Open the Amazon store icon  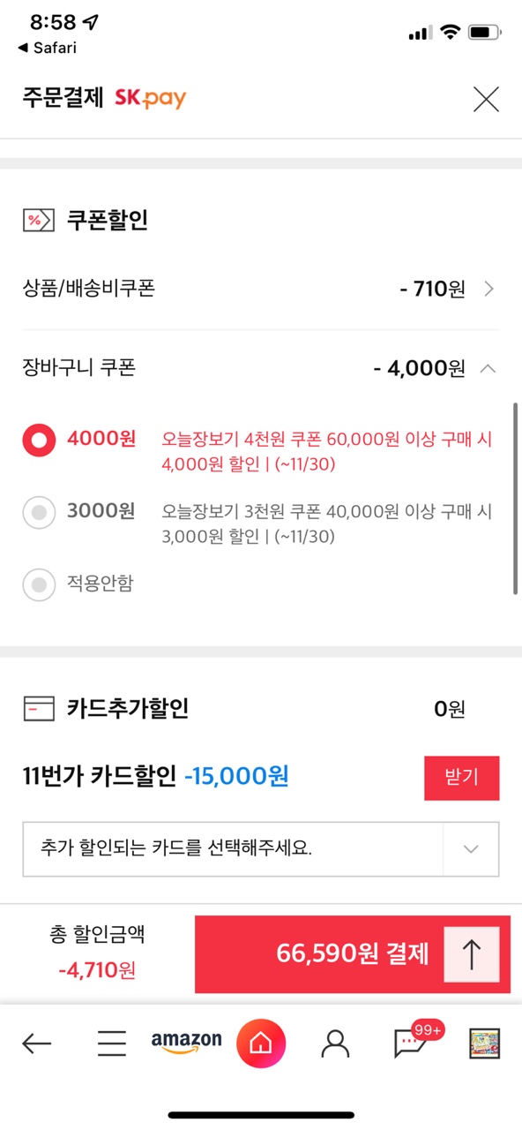click(186, 1043)
